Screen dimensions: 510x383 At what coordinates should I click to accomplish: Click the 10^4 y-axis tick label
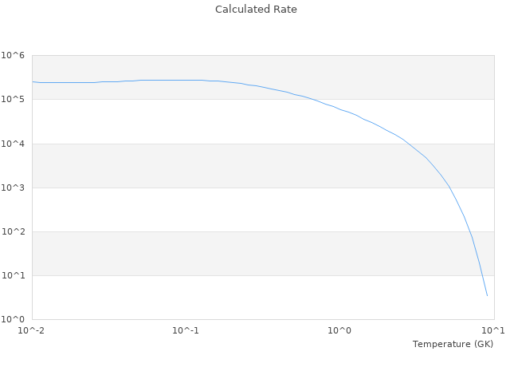pos(14,144)
